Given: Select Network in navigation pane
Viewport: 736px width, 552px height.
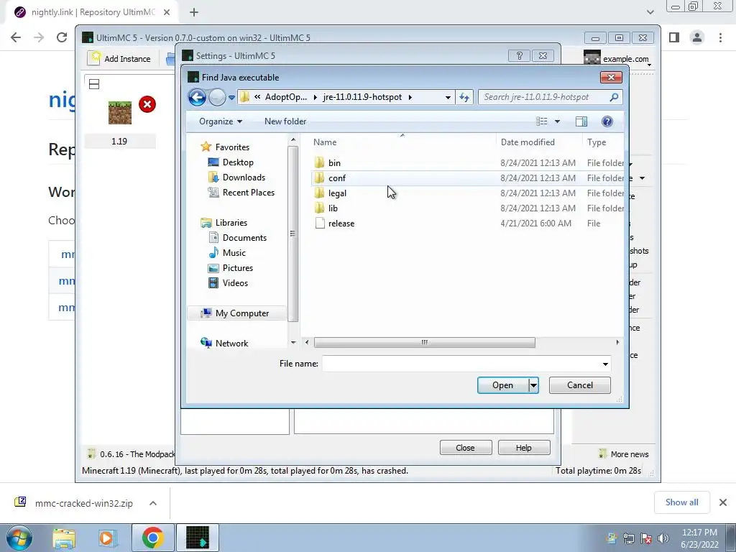Looking at the screenshot, I should [225, 343].
